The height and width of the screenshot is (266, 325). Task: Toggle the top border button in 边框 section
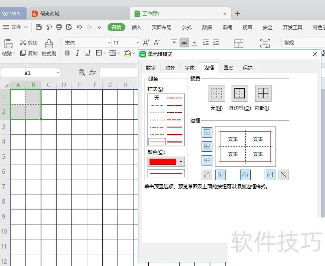pos(207,132)
